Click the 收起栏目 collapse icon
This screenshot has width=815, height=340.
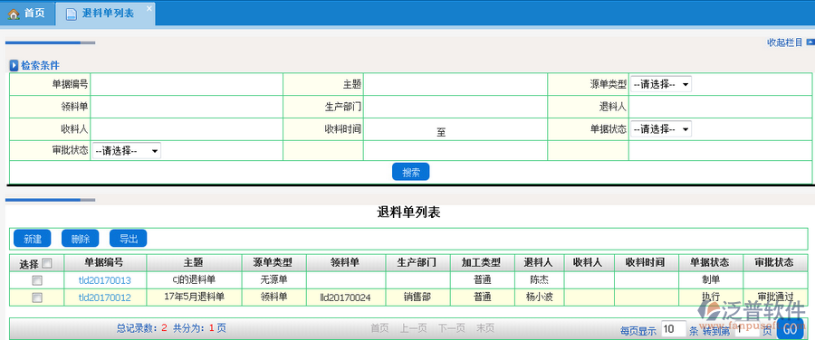(810, 42)
